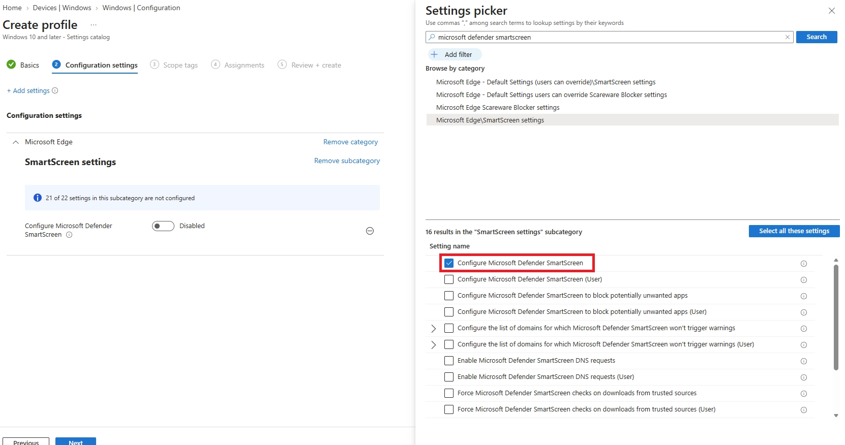Viewport: 845px width, 445px height.
Task: Collapse the Microsoft Edge category chevron
Action: pos(16,142)
